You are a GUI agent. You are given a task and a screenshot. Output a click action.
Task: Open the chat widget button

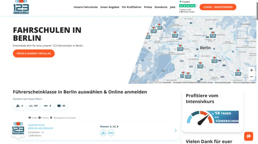click(x=249, y=136)
